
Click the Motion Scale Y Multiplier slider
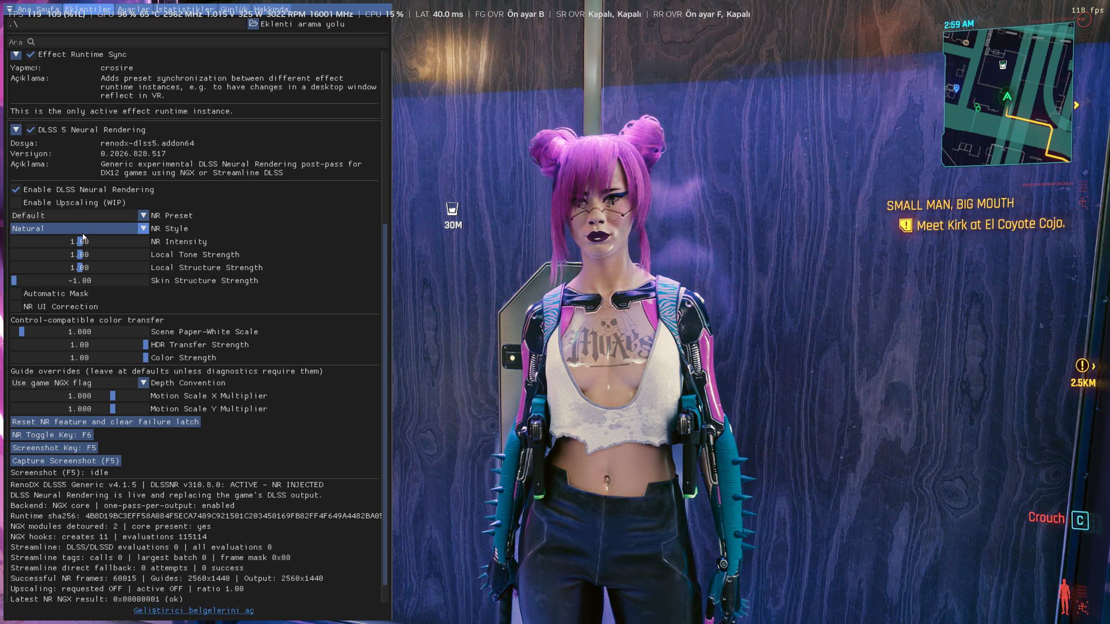[79, 409]
